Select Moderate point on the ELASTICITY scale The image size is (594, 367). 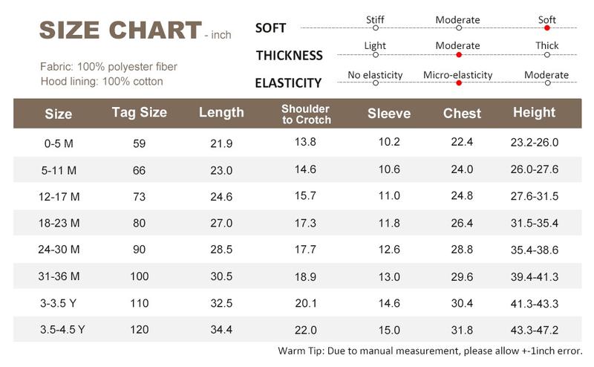coord(547,82)
